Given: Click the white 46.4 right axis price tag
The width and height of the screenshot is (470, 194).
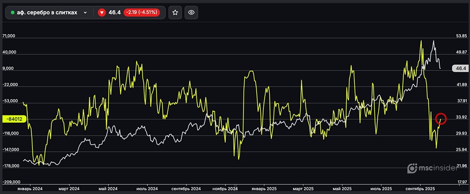Looking at the screenshot, I should click(x=458, y=68).
